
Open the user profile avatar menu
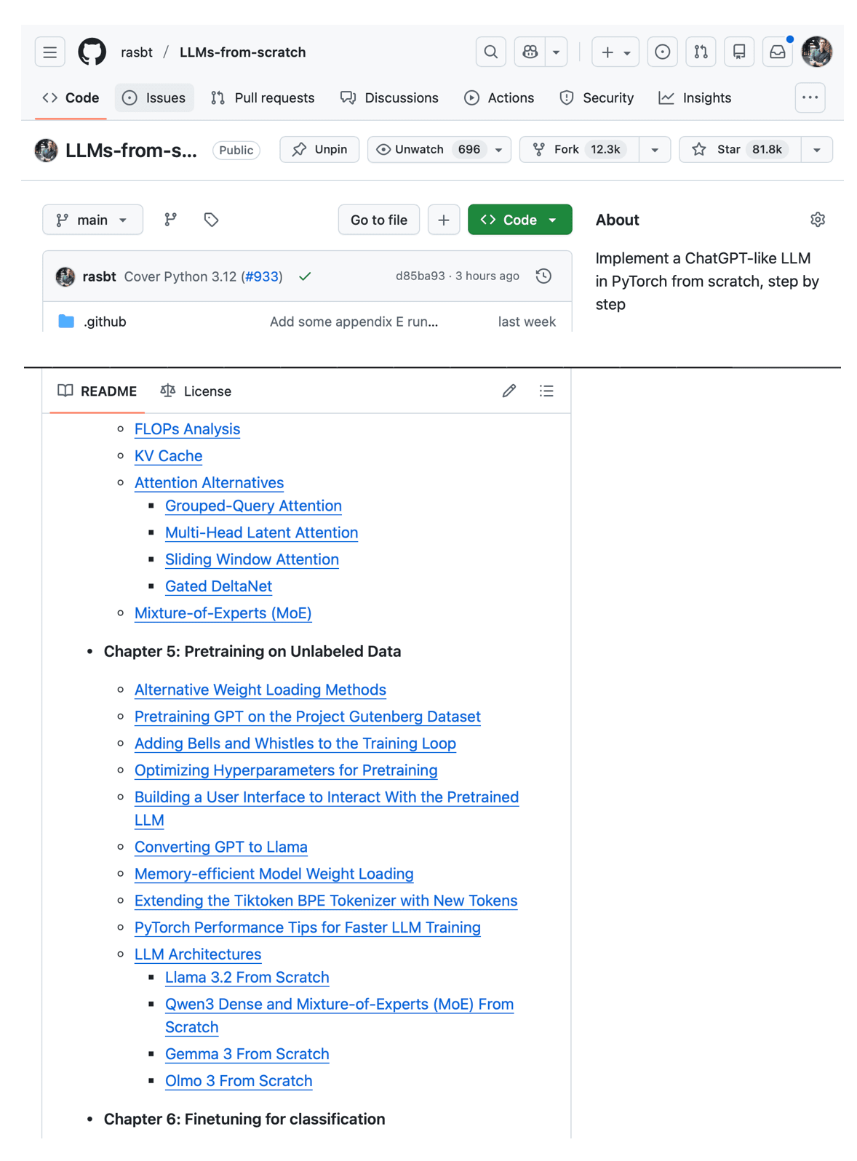click(817, 52)
